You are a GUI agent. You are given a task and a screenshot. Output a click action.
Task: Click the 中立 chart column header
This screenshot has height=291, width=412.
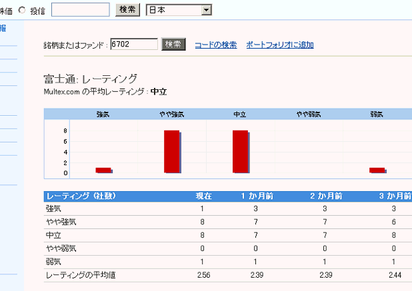point(240,114)
